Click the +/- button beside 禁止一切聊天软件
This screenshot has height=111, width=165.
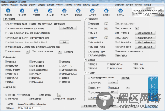137,28
